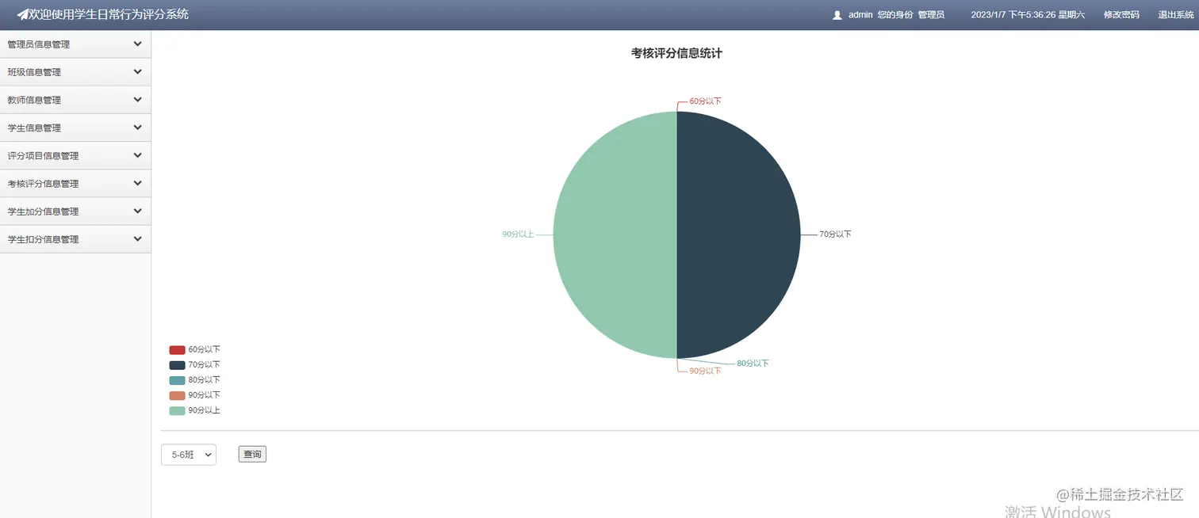Click the 欢迎使用学生日常行为评分系统 header title
The height and width of the screenshot is (518, 1199).
[109, 14]
